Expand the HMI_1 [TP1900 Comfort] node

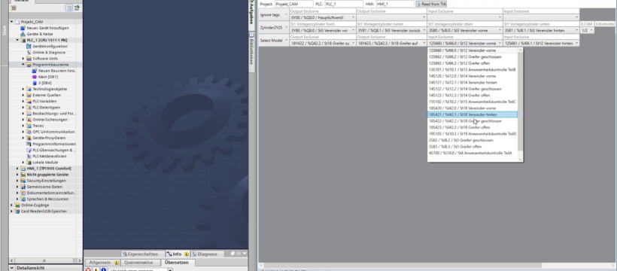(x=17, y=169)
